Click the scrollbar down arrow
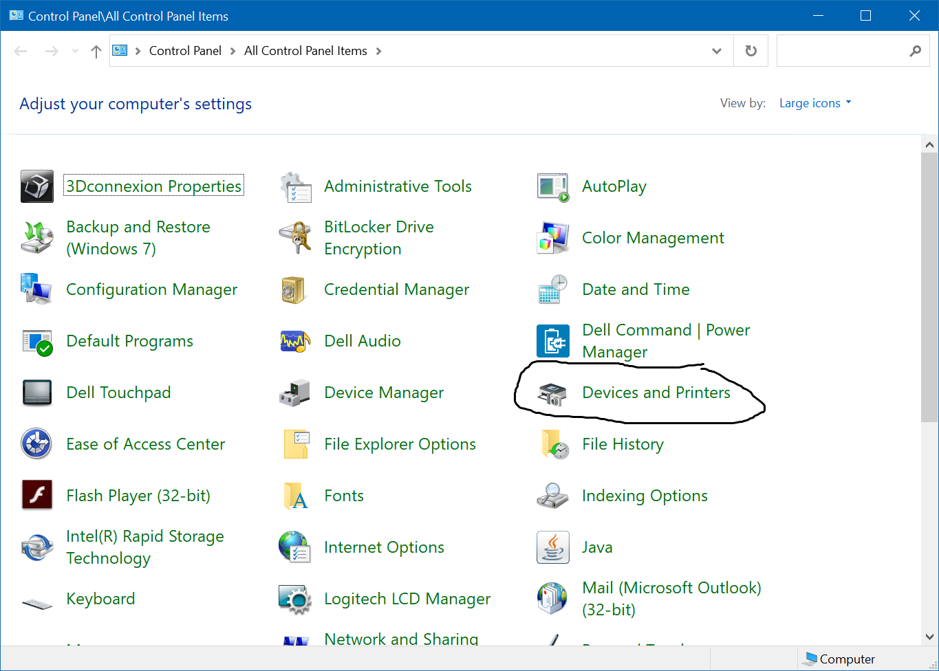 coord(929,637)
